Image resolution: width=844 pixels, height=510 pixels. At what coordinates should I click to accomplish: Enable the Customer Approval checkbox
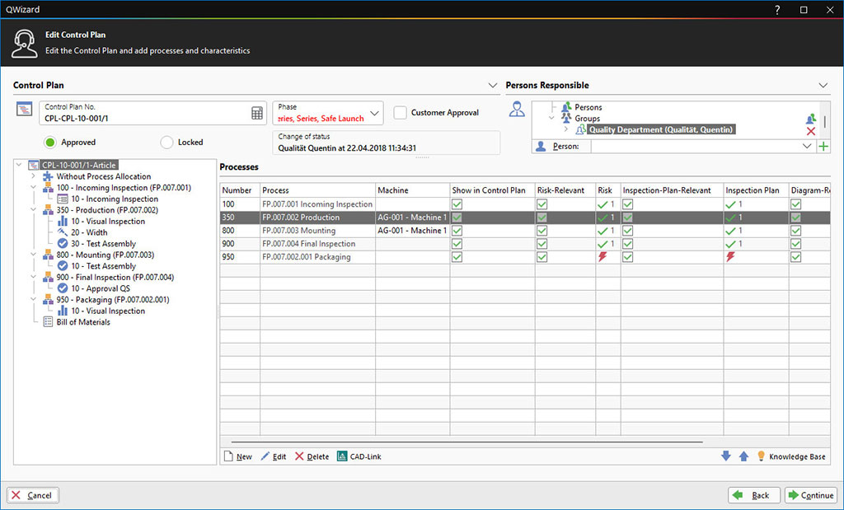pos(401,113)
